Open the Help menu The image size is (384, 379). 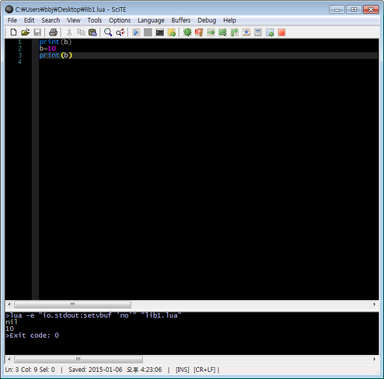pos(229,20)
